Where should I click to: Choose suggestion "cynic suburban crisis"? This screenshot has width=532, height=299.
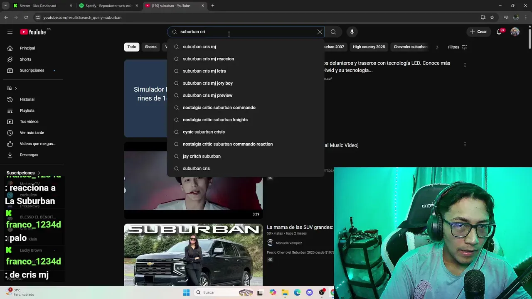tap(246, 132)
